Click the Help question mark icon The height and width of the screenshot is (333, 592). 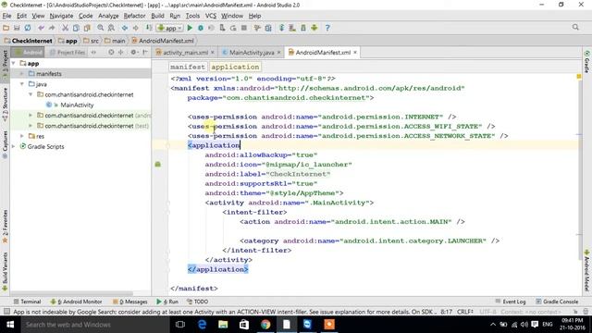tap(327, 28)
